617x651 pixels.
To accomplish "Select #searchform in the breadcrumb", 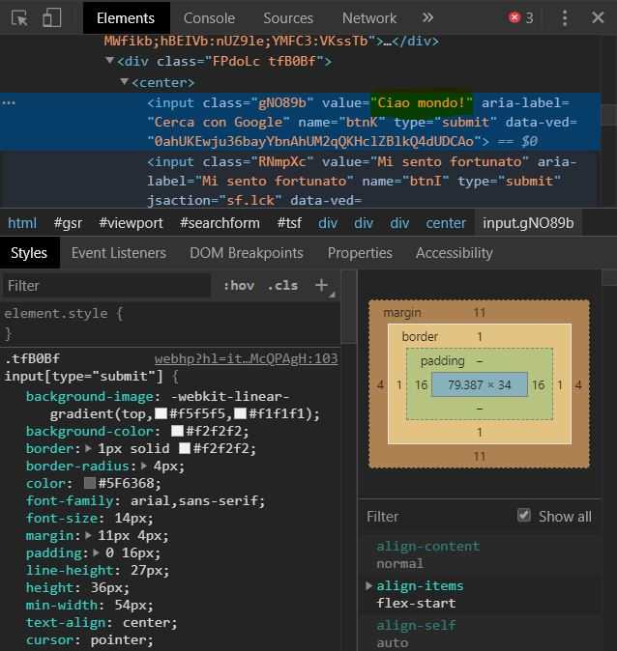I will pyautogui.click(x=220, y=223).
